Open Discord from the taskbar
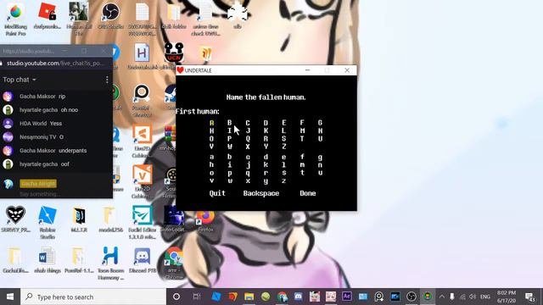Viewport: 543px width, 305px height. (x=298, y=297)
